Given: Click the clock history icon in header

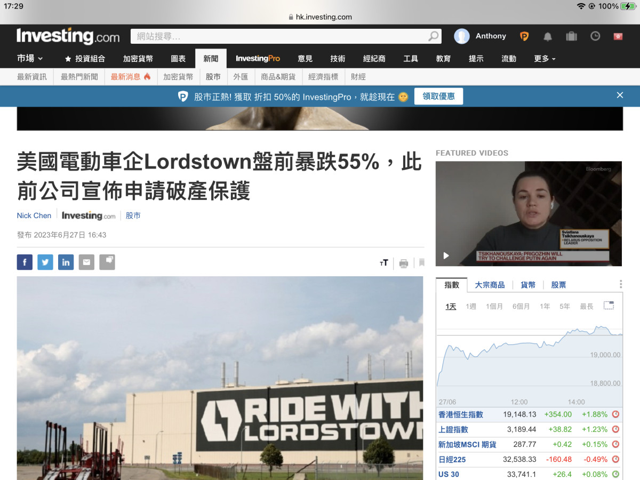Looking at the screenshot, I should click(595, 36).
